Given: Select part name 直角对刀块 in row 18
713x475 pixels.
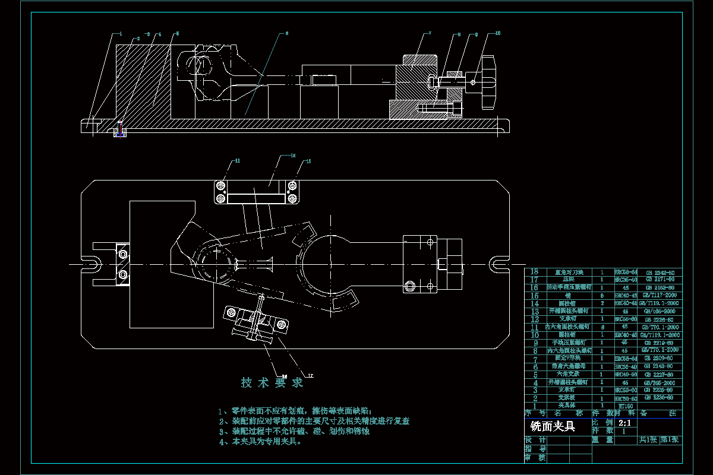Looking at the screenshot, I should (569, 272).
